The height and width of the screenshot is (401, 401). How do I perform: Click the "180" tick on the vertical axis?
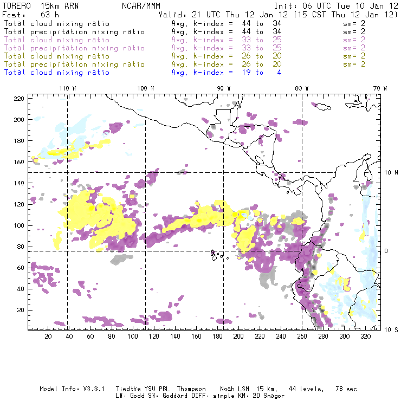click(x=19, y=141)
